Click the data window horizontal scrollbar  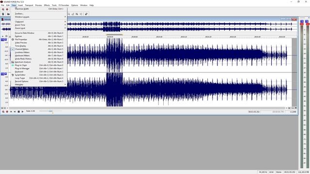[x=147, y=108]
